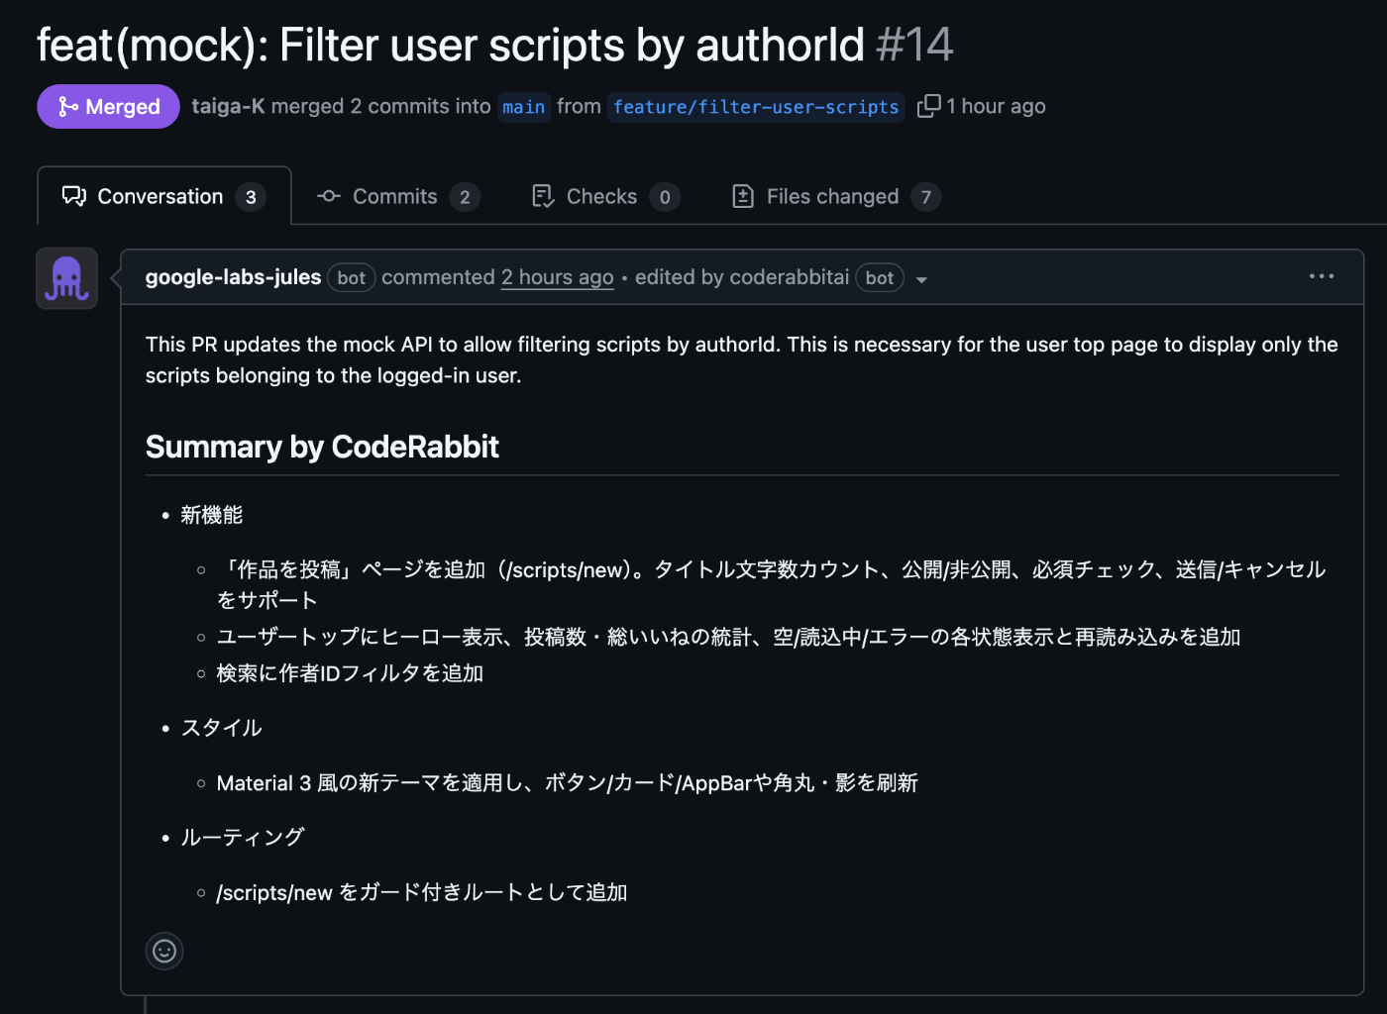Expand the comment edit history dropdown arrow
Image resolution: width=1387 pixels, height=1014 pixels.
[x=921, y=280]
